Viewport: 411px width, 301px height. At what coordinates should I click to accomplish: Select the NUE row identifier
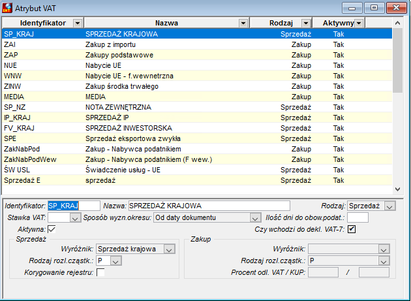[10, 65]
